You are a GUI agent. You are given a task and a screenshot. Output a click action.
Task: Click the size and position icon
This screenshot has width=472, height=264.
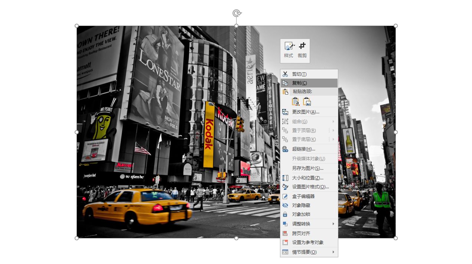pyautogui.click(x=285, y=178)
